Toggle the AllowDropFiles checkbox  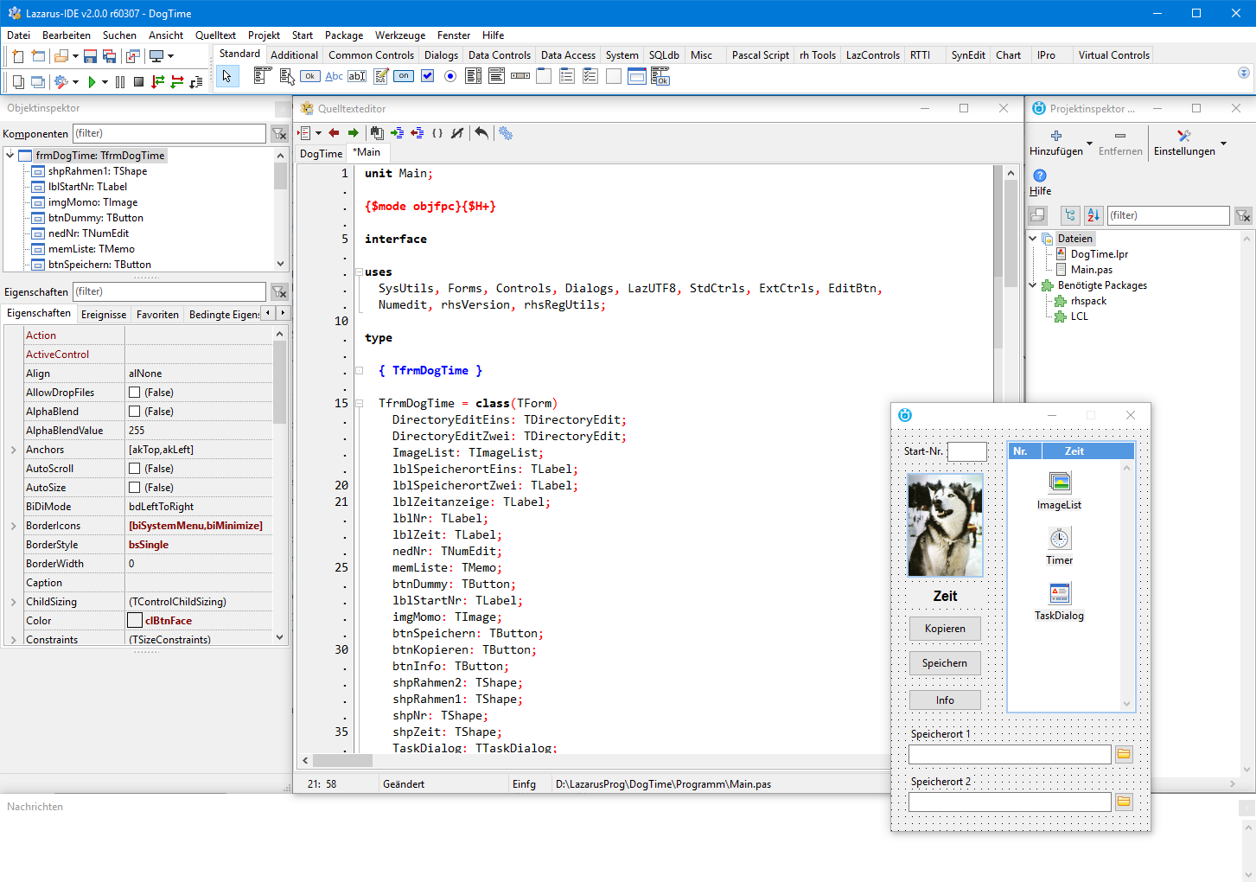click(x=135, y=393)
